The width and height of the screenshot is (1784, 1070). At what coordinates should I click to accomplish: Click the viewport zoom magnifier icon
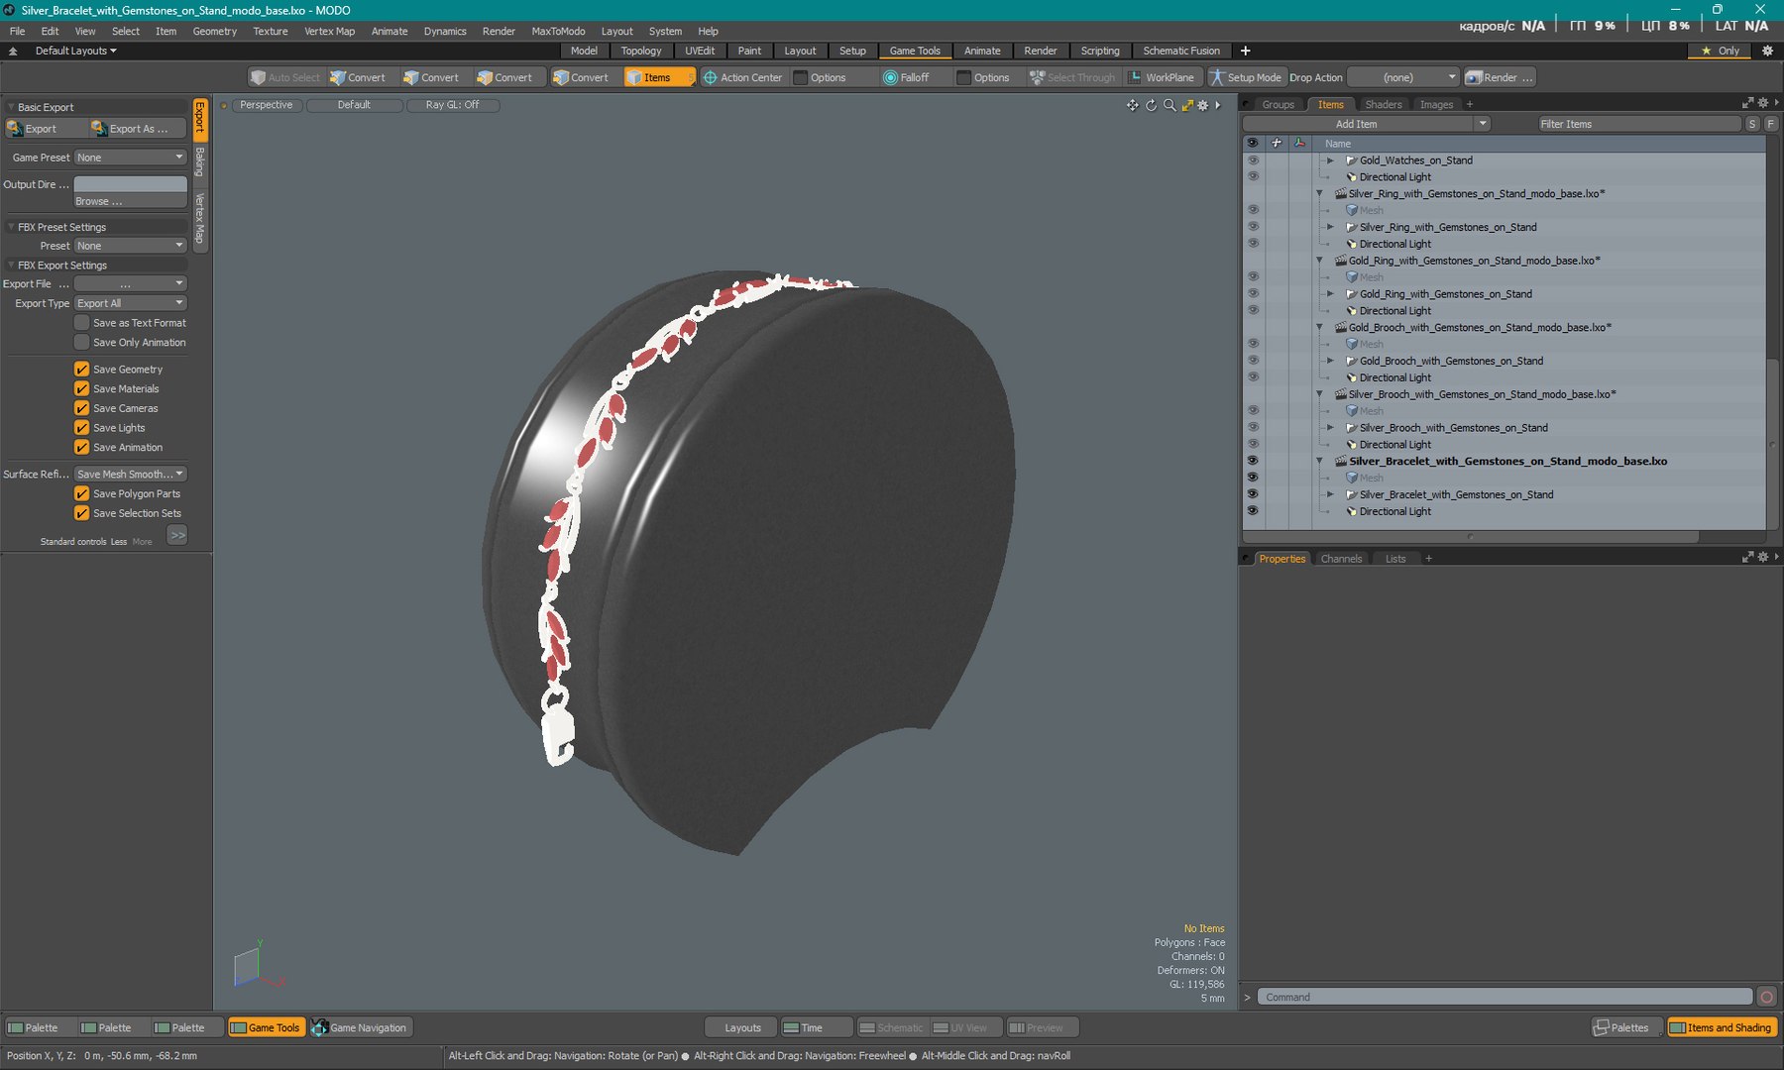click(1170, 105)
